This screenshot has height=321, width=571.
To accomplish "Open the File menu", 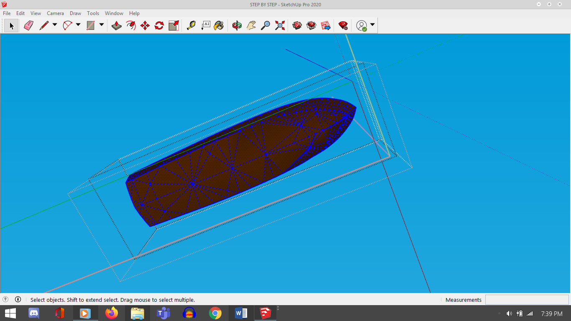I will coord(7,13).
